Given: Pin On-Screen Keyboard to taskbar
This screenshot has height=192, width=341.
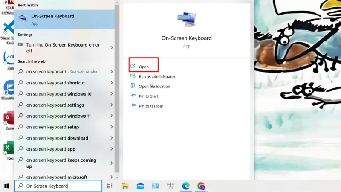Looking at the screenshot, I should click(x=151, y=106).
